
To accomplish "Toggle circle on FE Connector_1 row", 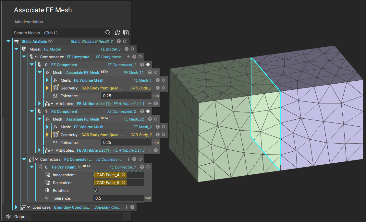I will (148, 167).
